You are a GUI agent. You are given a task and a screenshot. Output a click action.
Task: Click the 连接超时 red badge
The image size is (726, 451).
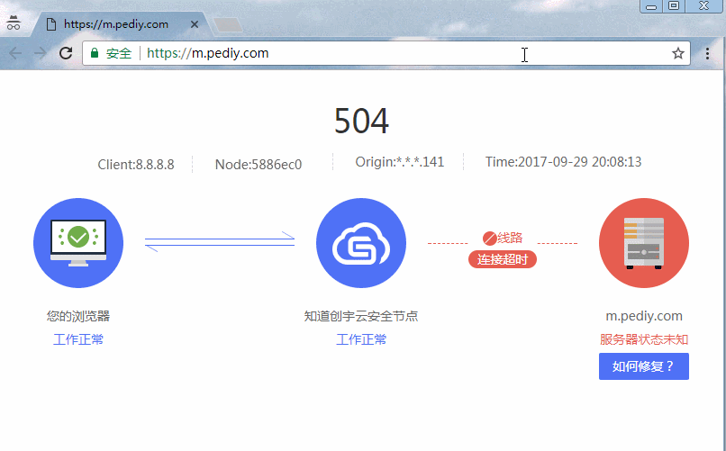(503, 259)
